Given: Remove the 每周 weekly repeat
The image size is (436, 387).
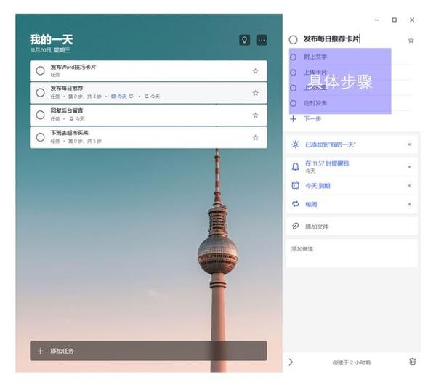Looking at the screenshot, I should [x=409, y=204].
